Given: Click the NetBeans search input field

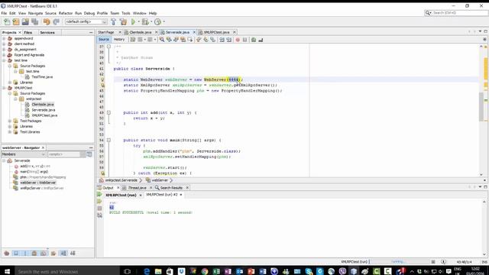Looking at the screenshot, I should click(x=460, y=13).
